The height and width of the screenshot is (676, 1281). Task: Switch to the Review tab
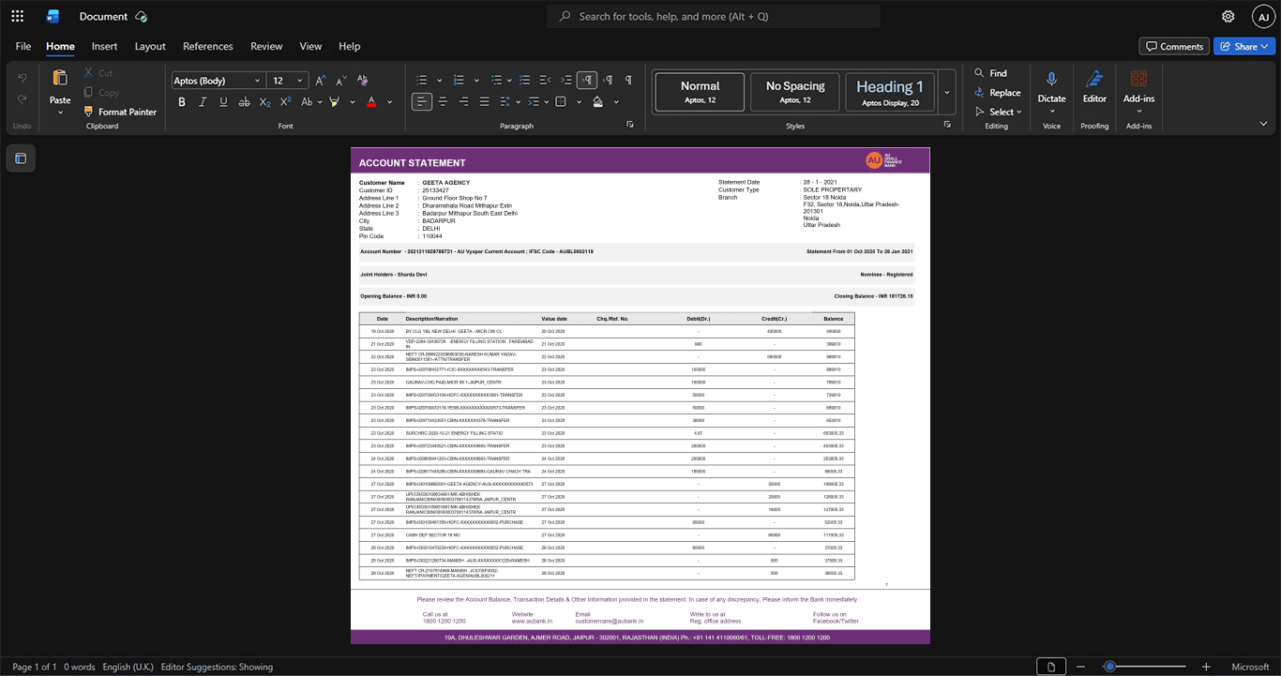click(266, 46)
